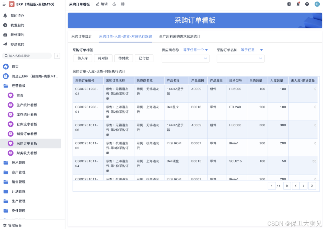Collapse sidebar using hamburger menu icon
The height and width of the screenshot is (229, 323).
[x=4, y=4]
